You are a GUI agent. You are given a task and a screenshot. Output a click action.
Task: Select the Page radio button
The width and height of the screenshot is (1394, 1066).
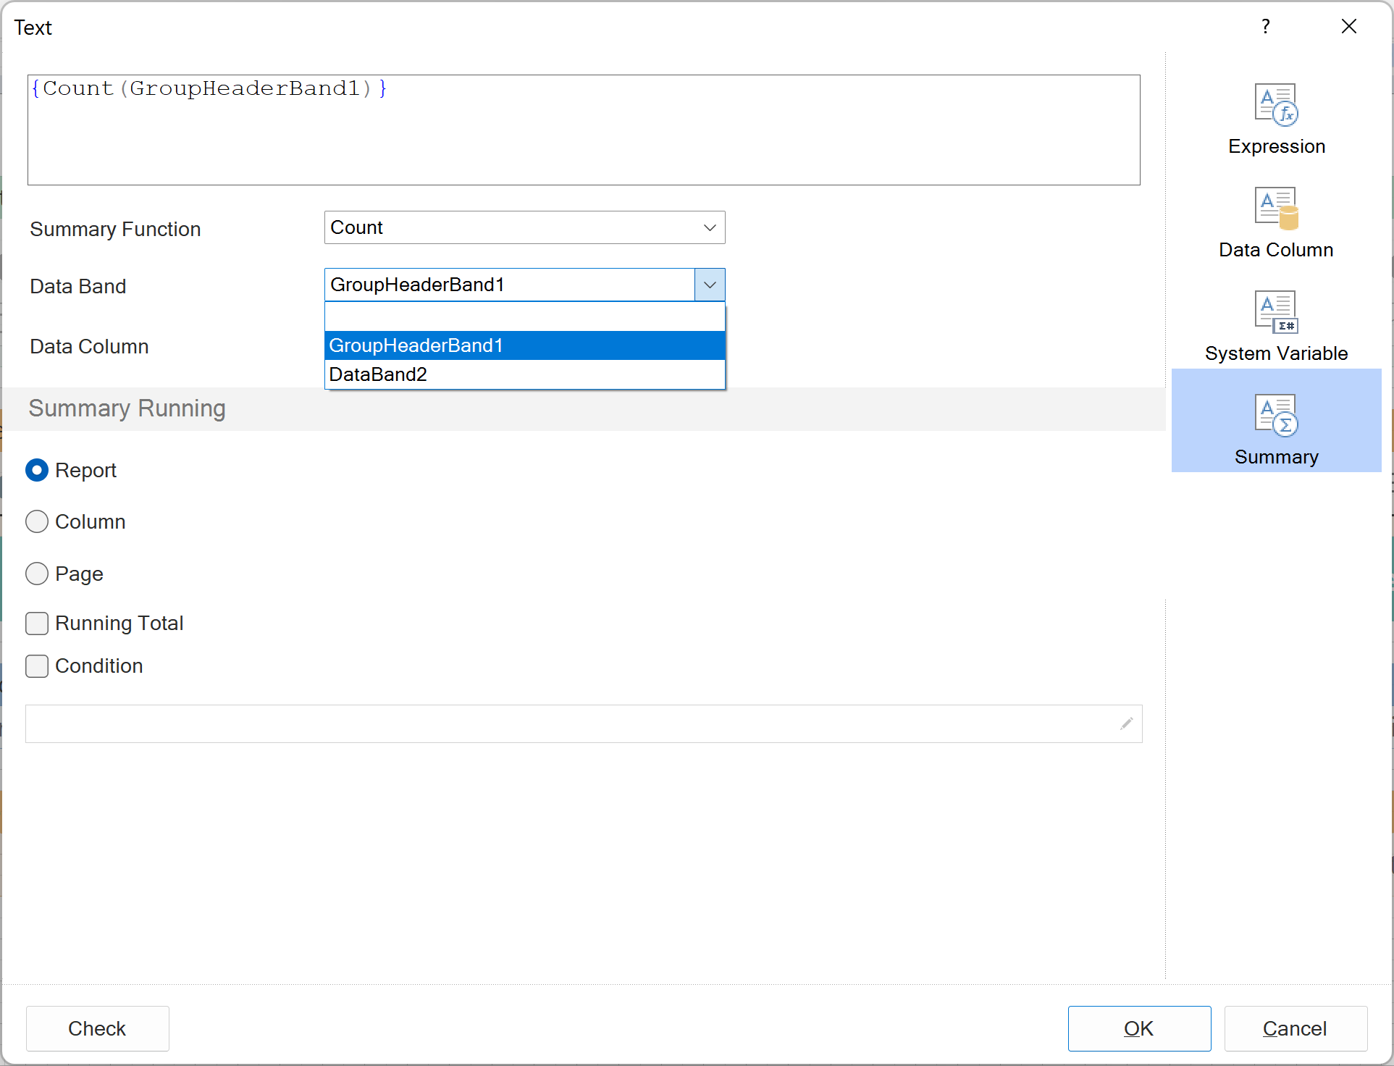[37, 574]
